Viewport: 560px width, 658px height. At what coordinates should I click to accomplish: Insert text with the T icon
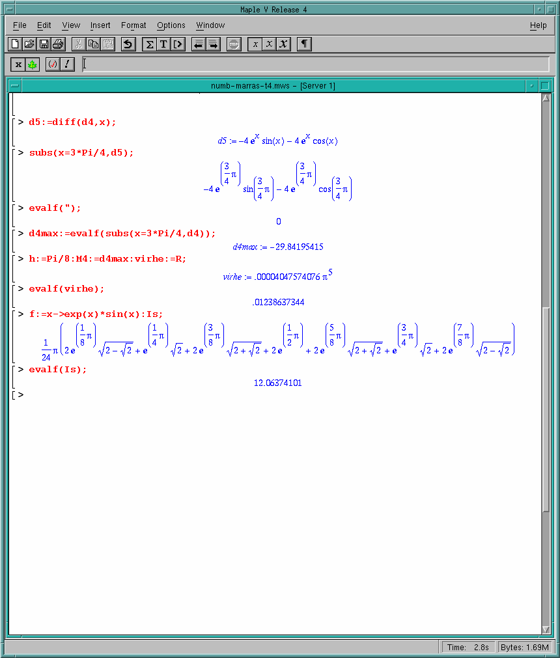pyautogui.click(x=163, y=44)
